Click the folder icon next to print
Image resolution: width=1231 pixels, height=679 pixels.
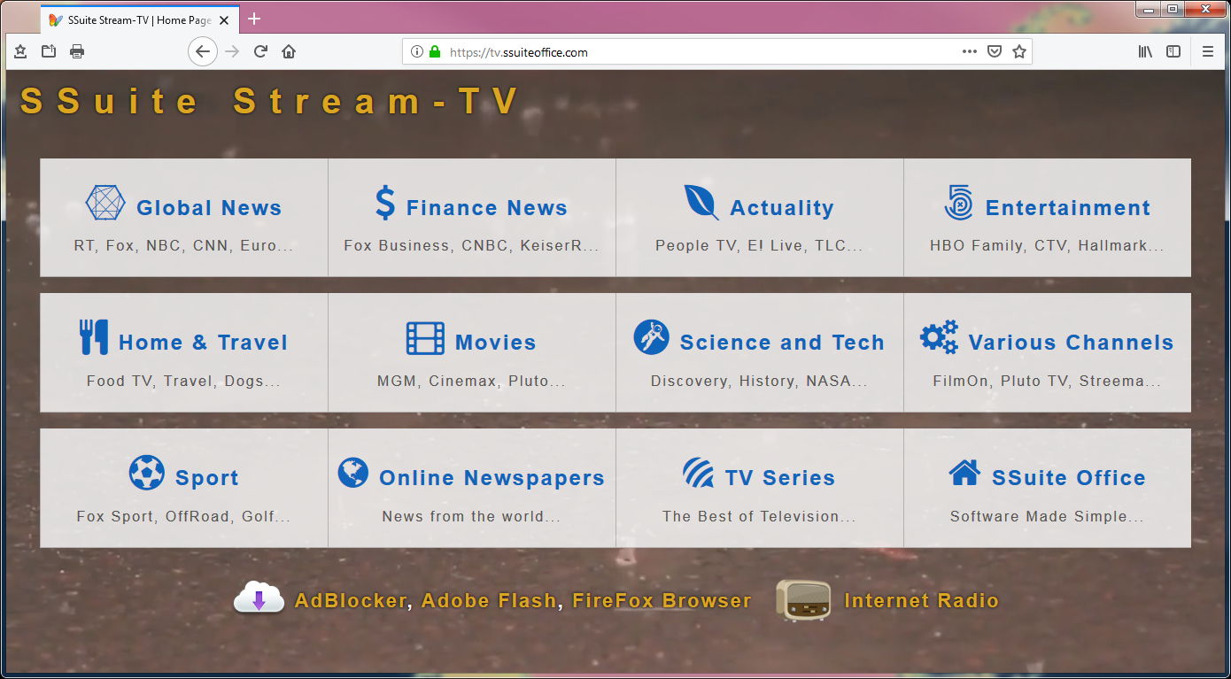click(x=49, y=51)
